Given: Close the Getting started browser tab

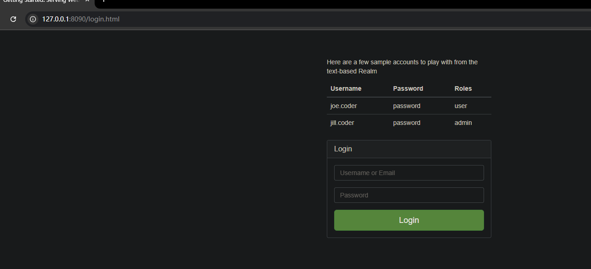Looking at the screenshot, I should [x=87, y=1].
